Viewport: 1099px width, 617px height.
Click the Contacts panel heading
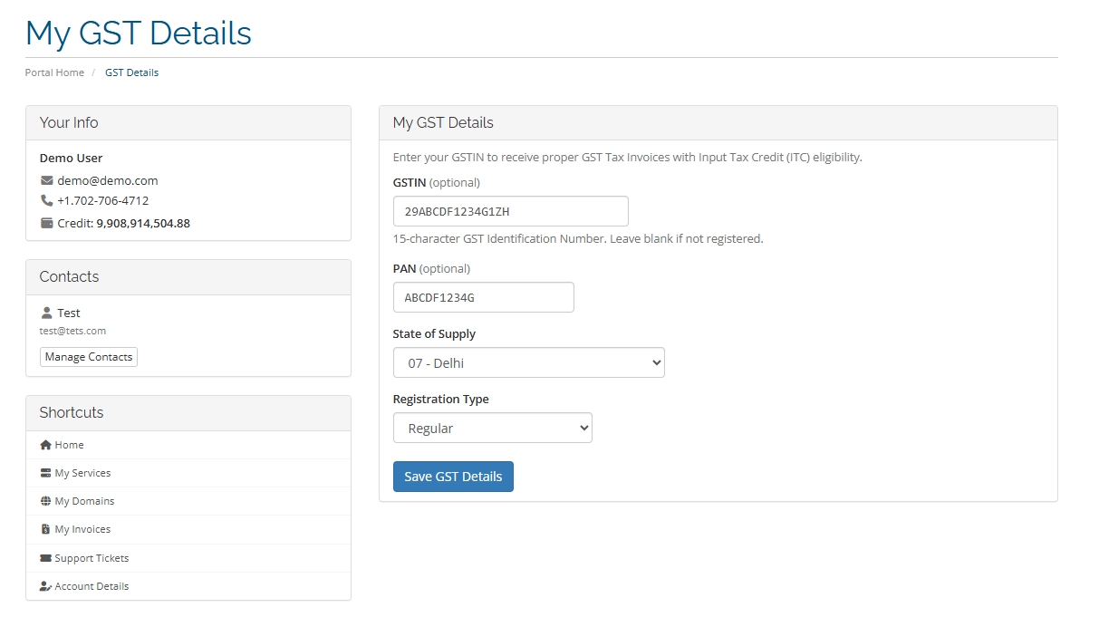coord(69,276)
